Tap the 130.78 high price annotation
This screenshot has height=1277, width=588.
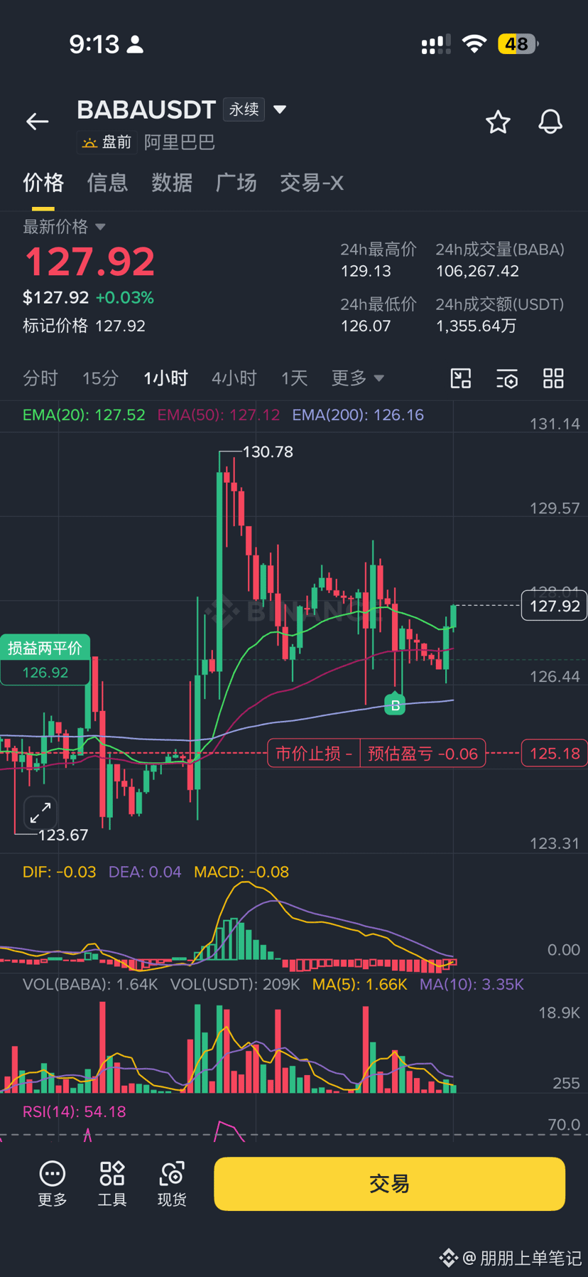coord(268,452)
